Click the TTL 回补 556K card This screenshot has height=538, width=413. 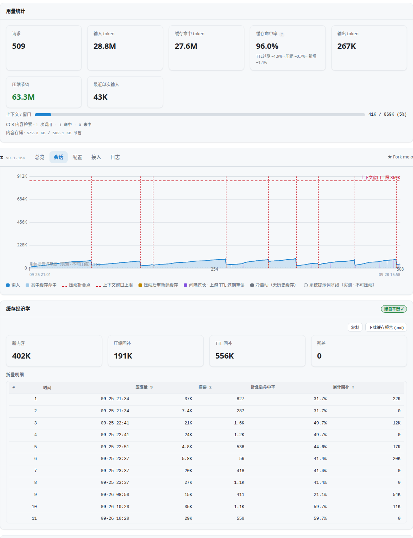point(257,351)
